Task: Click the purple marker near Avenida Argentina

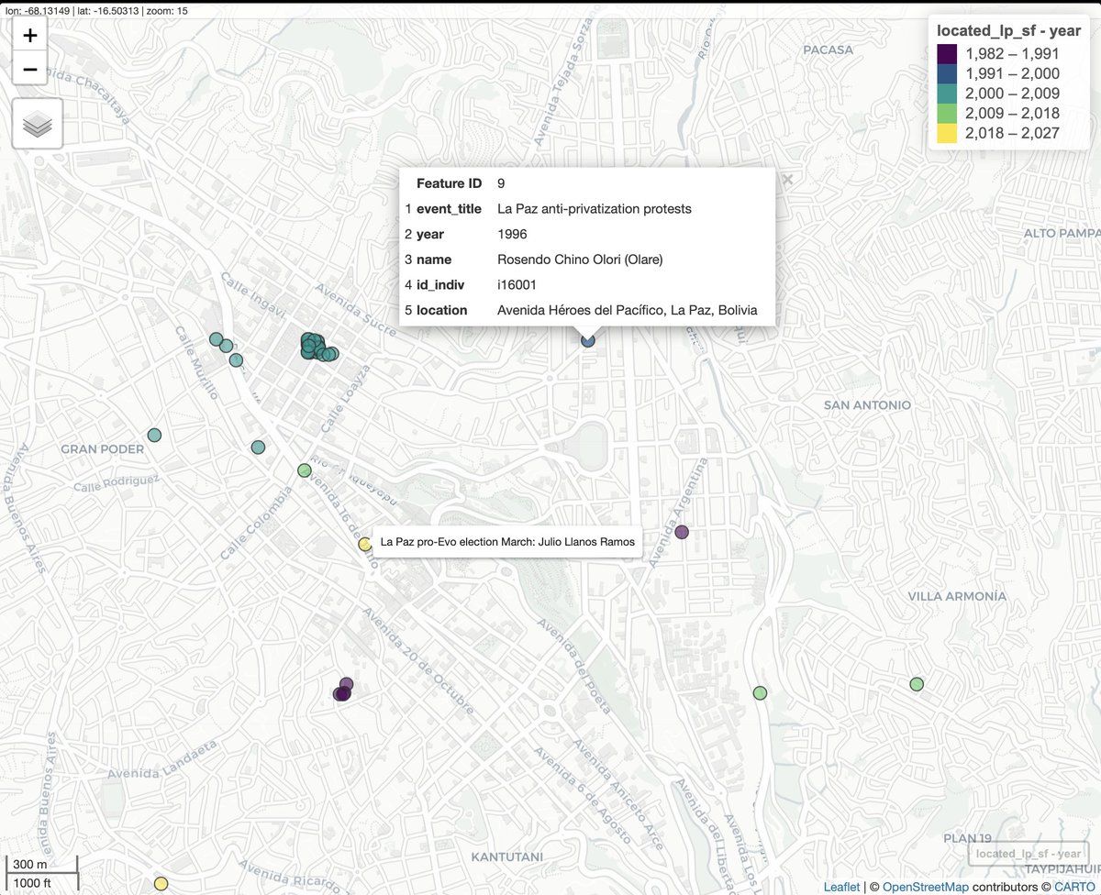Action: click(682, 532)
